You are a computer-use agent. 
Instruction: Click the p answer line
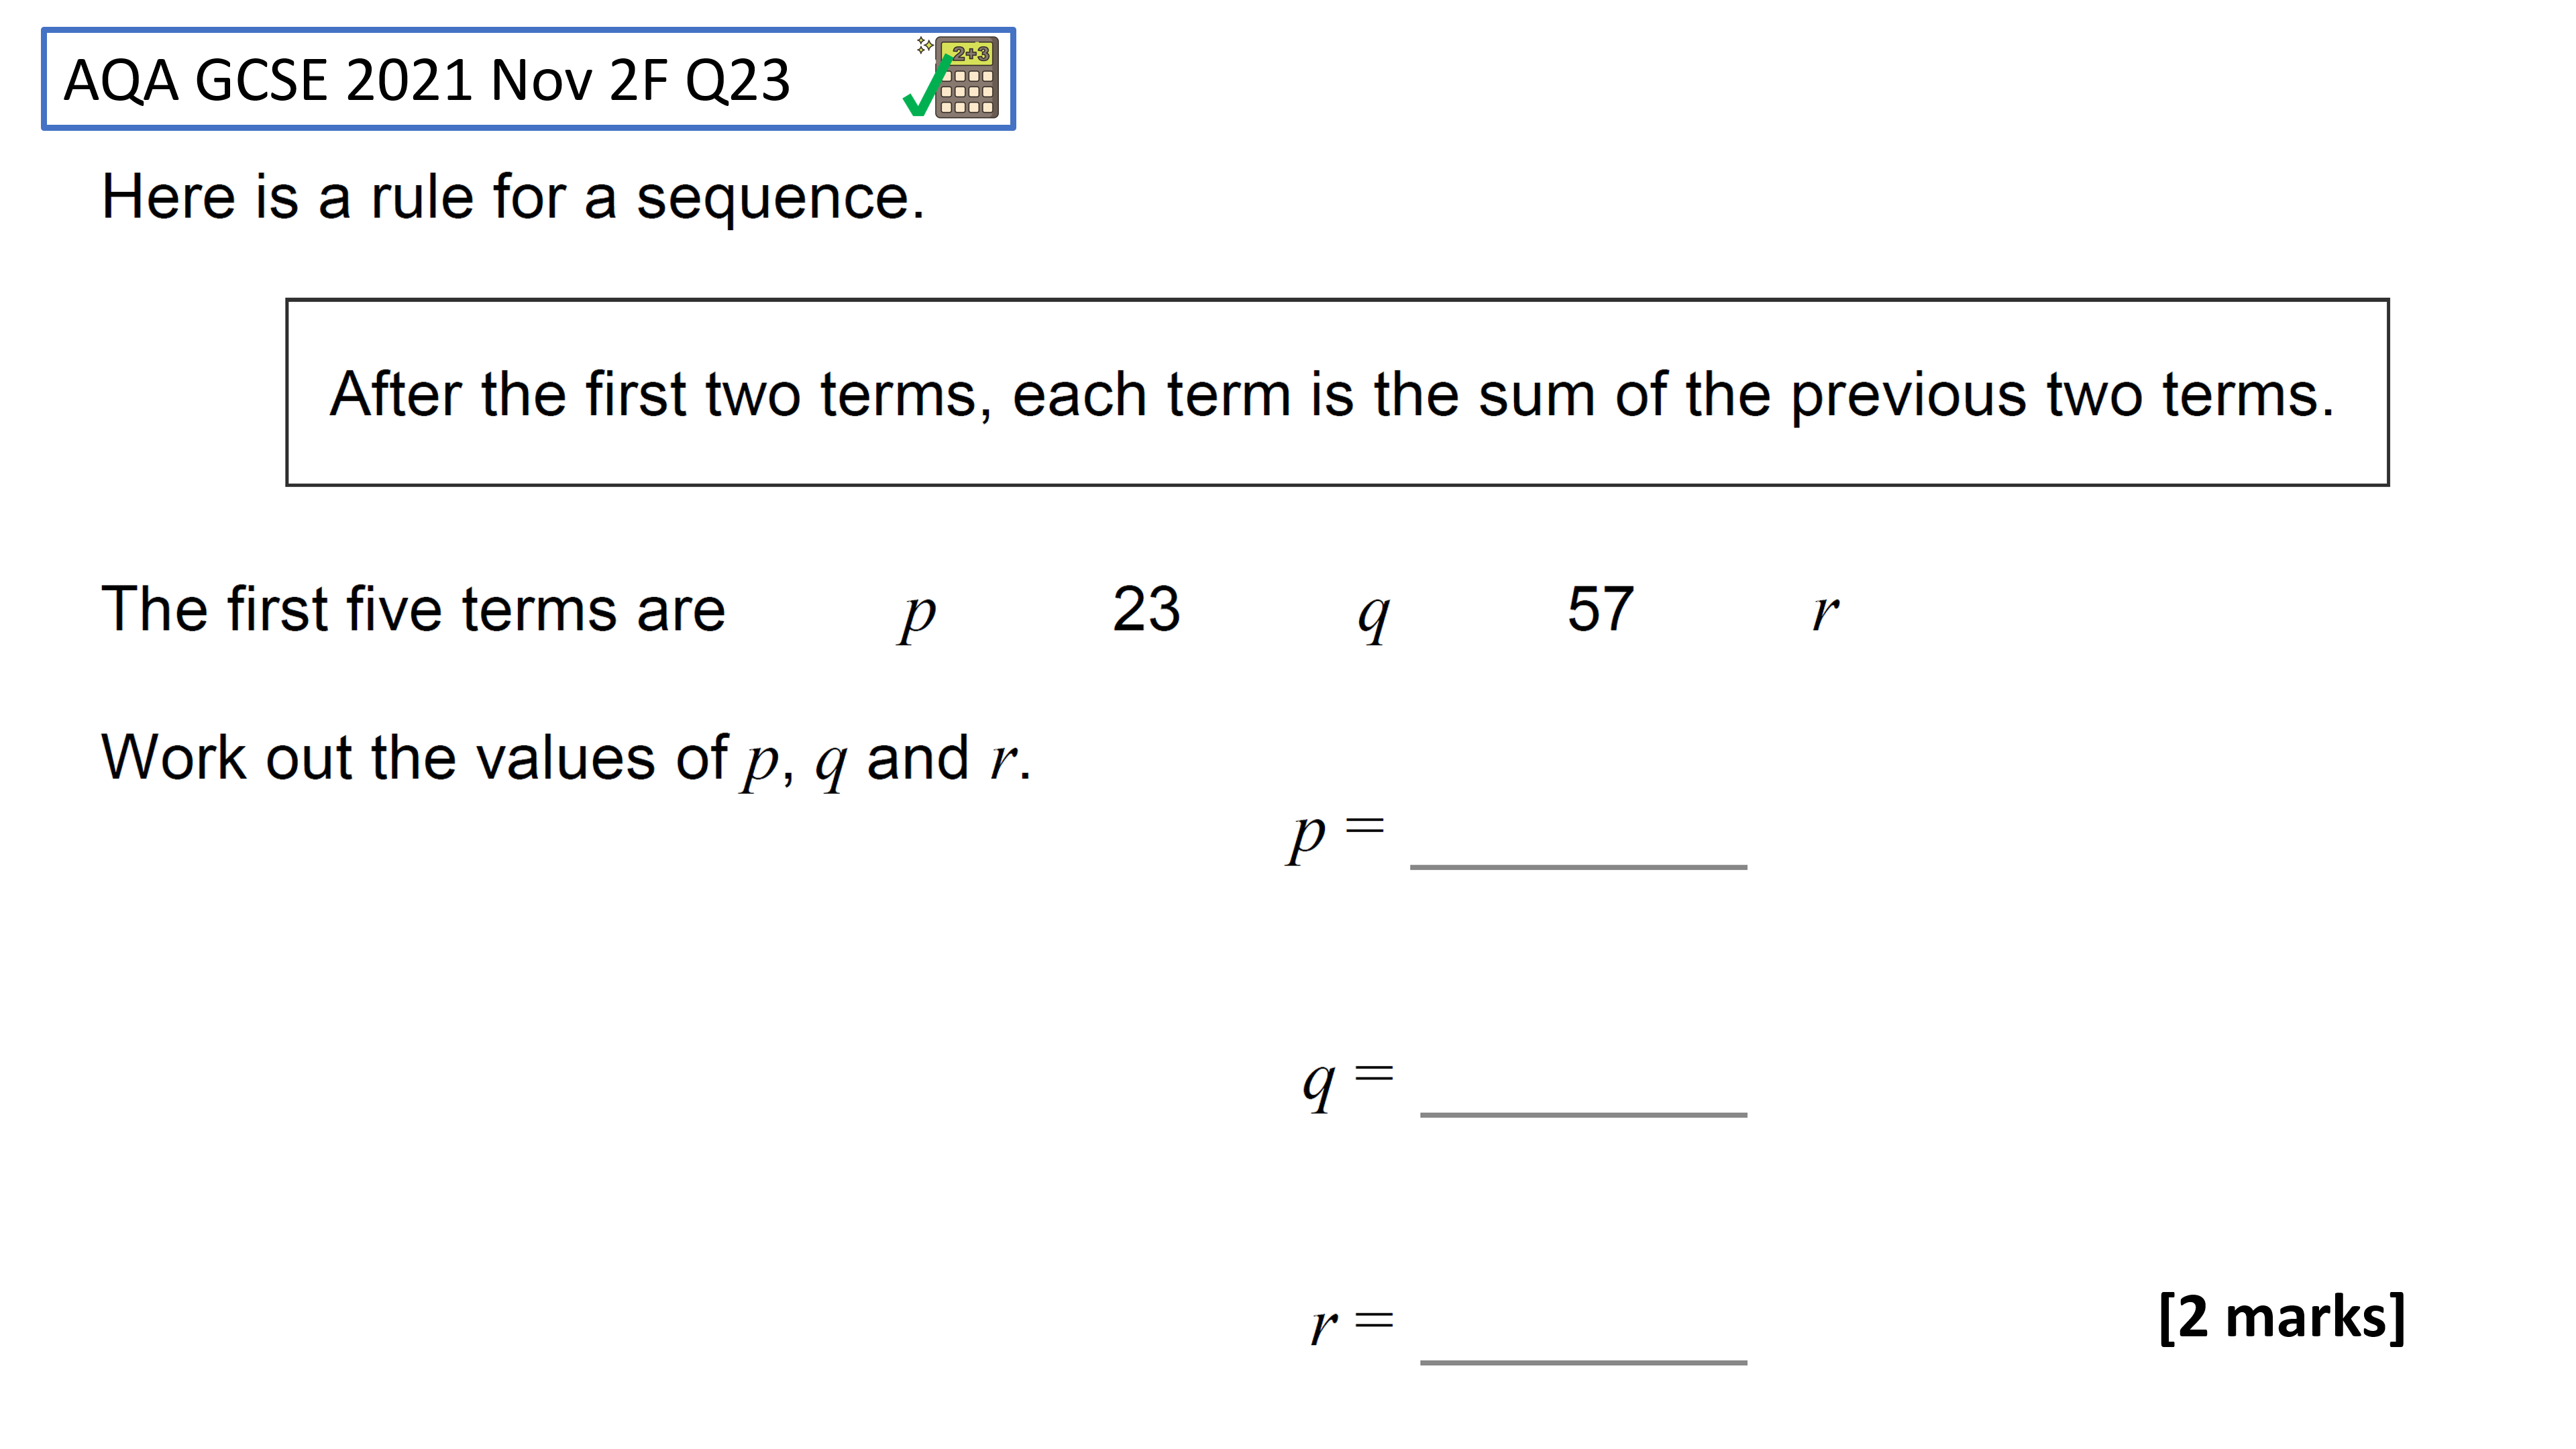coord(1578,866)
